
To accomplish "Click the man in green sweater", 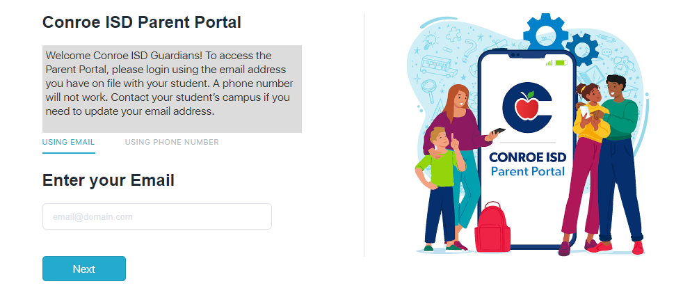I will click(x=618, y=139).
